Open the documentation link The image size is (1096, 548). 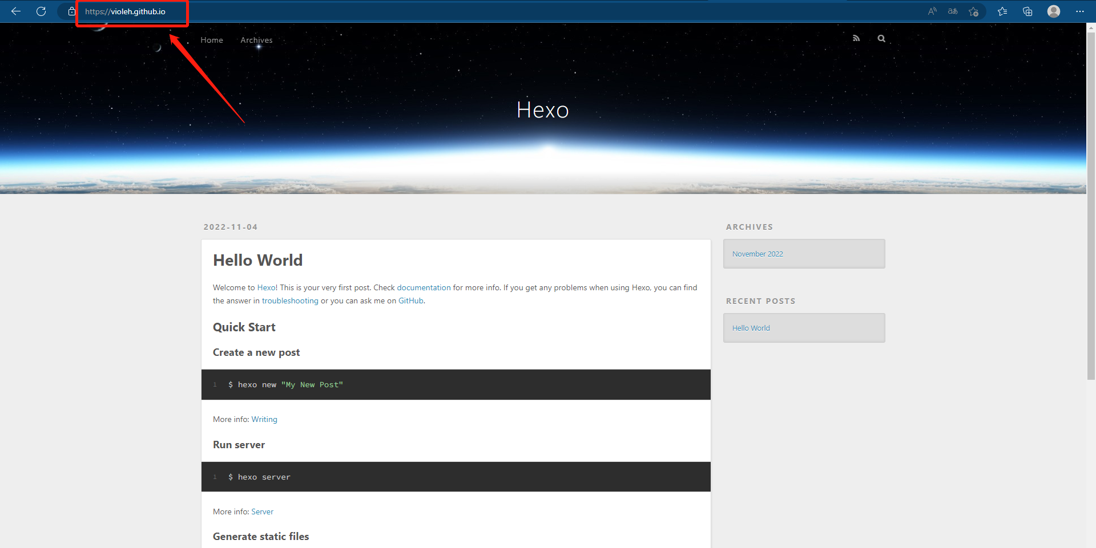424,287
